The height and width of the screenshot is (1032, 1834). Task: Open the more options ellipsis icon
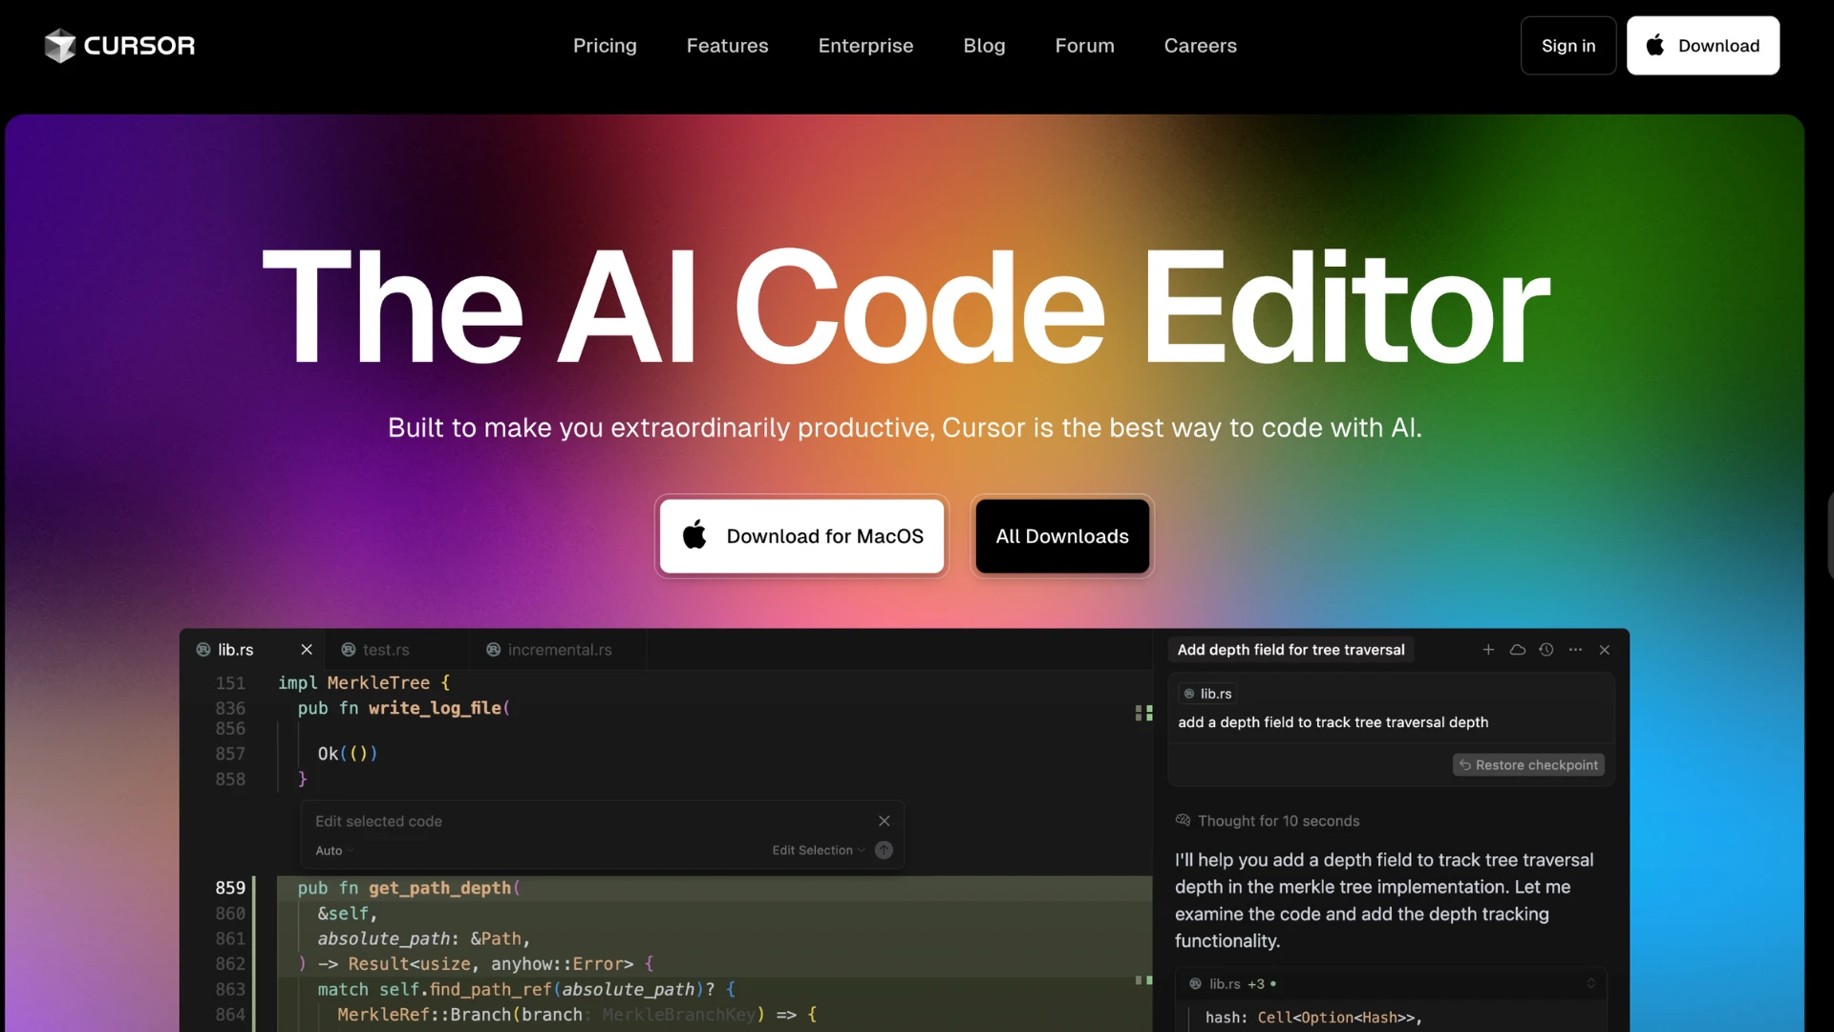coord(1575,650)
